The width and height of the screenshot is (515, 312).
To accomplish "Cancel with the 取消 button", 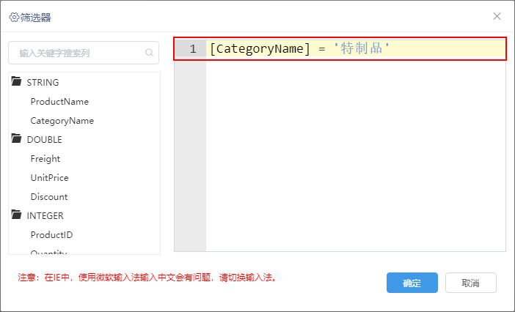I will point(471,283).
